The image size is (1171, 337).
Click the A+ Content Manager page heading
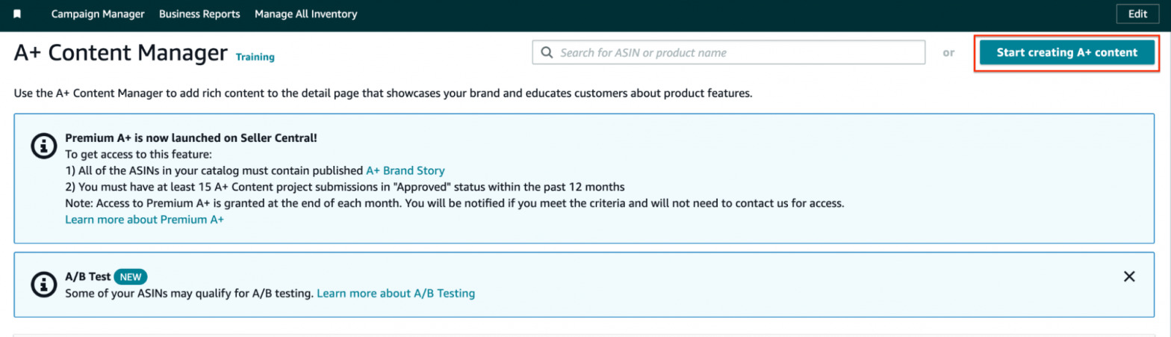click(x=121, y=53)
